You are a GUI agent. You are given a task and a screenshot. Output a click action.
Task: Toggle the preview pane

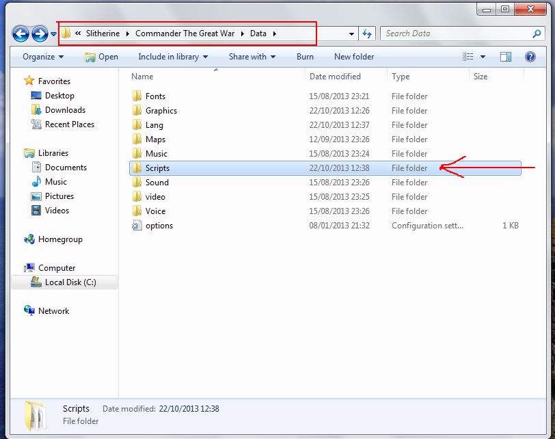[506, 57]
